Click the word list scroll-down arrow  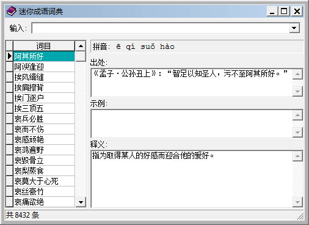tap(81, 202)
